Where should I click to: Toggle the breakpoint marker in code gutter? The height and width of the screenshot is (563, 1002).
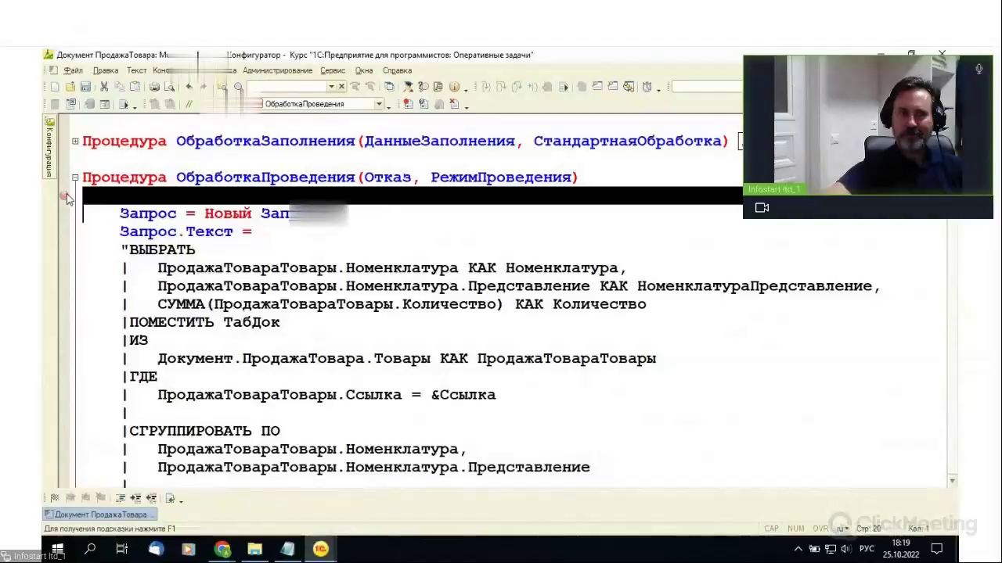tap(64, 195)
